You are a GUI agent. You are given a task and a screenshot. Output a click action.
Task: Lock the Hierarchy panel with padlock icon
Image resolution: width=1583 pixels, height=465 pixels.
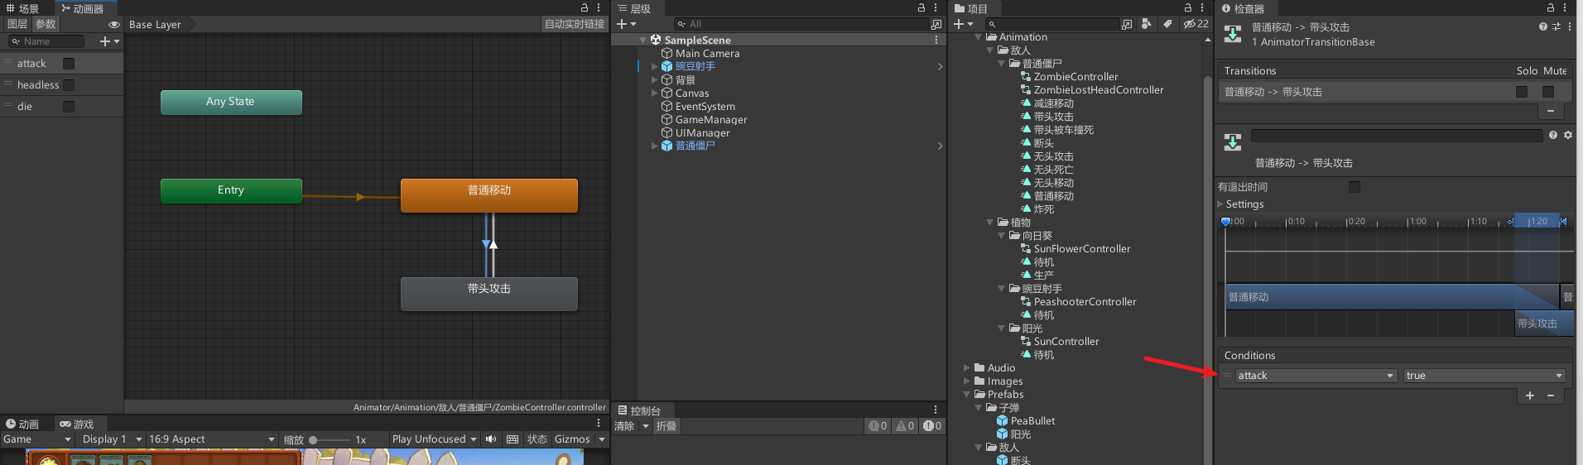click(921, 7)
